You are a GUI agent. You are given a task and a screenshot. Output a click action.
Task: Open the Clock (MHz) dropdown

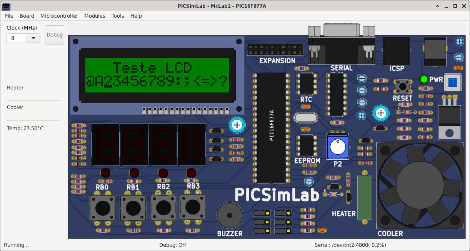tap(33, 38)
